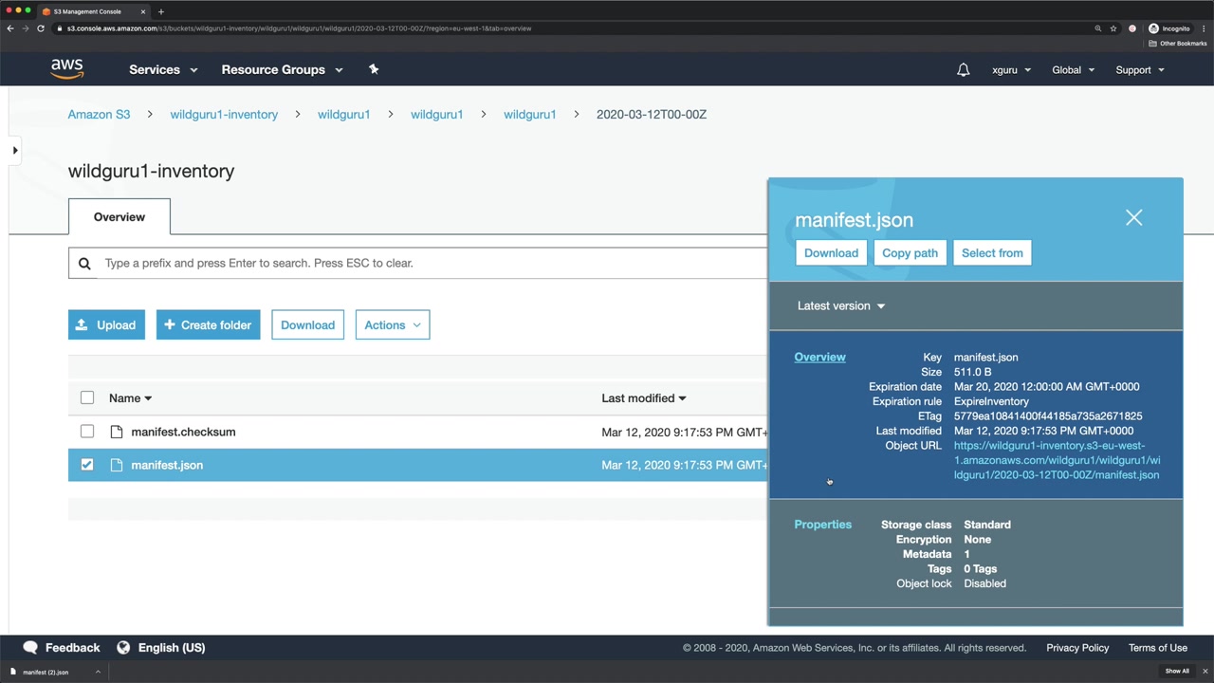
Task: Click the ETag value 5779ea10841400f44185a735a2671825
Action: pyautogui.click(x=1048, y=415)
